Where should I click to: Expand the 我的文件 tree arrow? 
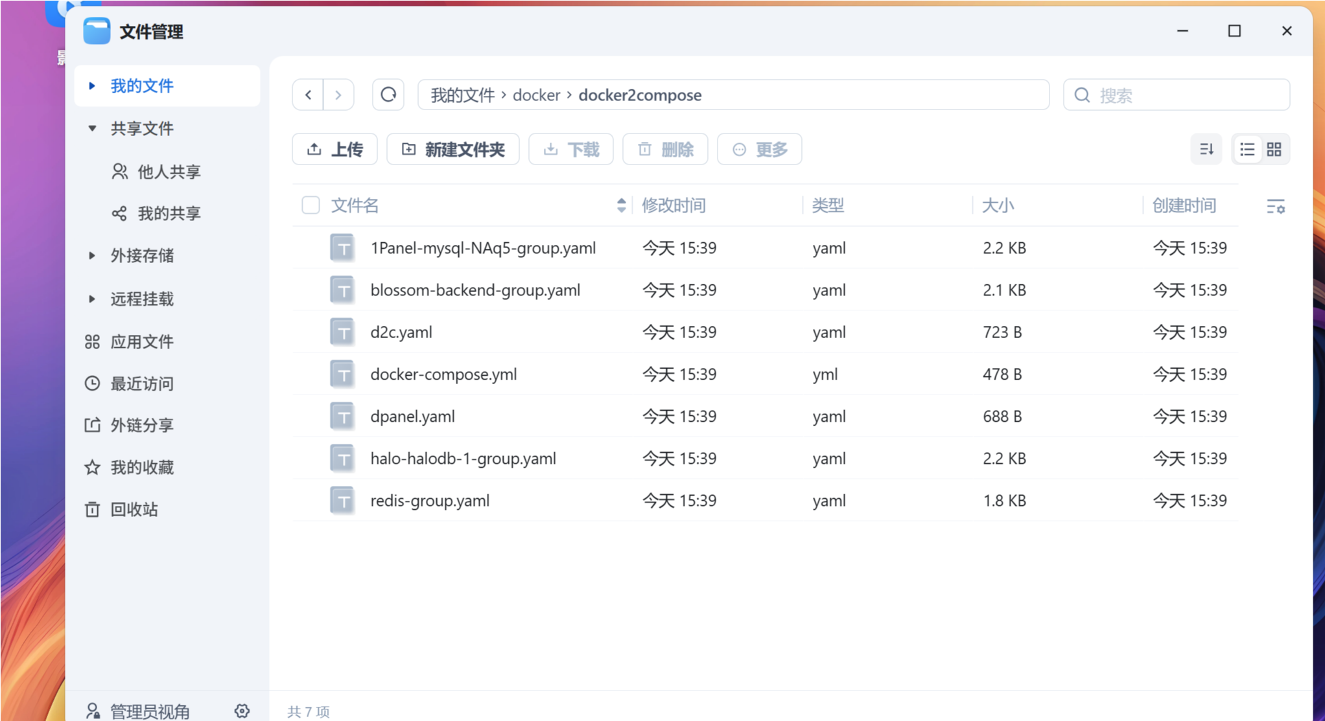pos(92,86)
